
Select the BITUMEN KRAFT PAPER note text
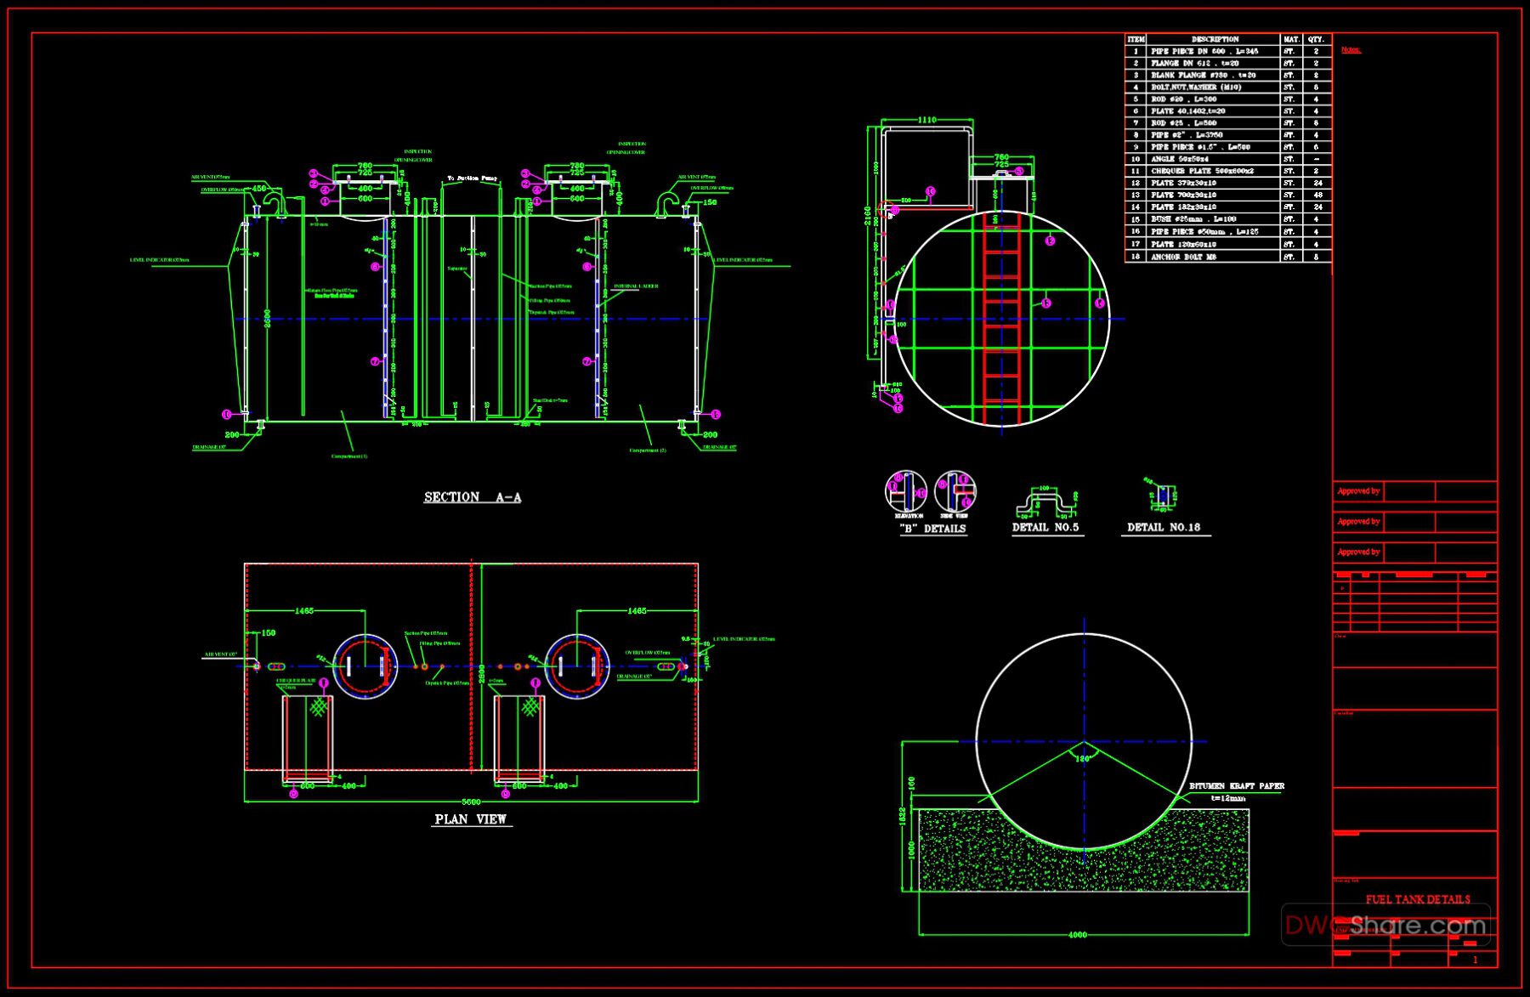tap(1237, 785)
